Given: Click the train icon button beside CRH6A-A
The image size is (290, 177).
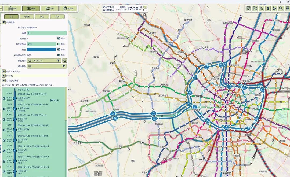Looking at the screenshot, I should pyautogui.click(x=64, y=61).
